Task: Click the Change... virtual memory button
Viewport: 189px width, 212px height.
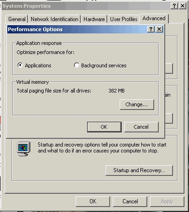Action: point(137,104)
